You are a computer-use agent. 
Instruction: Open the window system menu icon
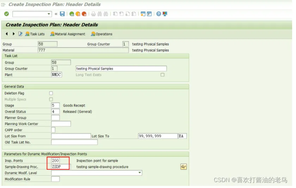(x=3, y=5)
